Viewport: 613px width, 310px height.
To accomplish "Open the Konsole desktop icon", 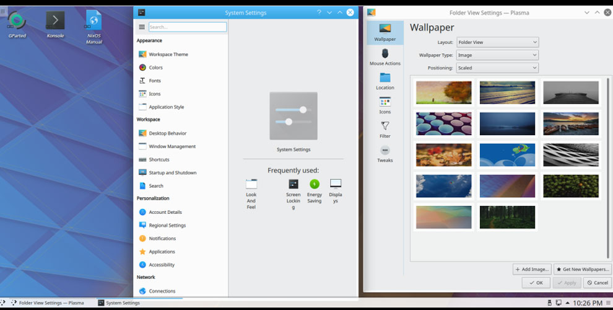I will pos(55,24).
